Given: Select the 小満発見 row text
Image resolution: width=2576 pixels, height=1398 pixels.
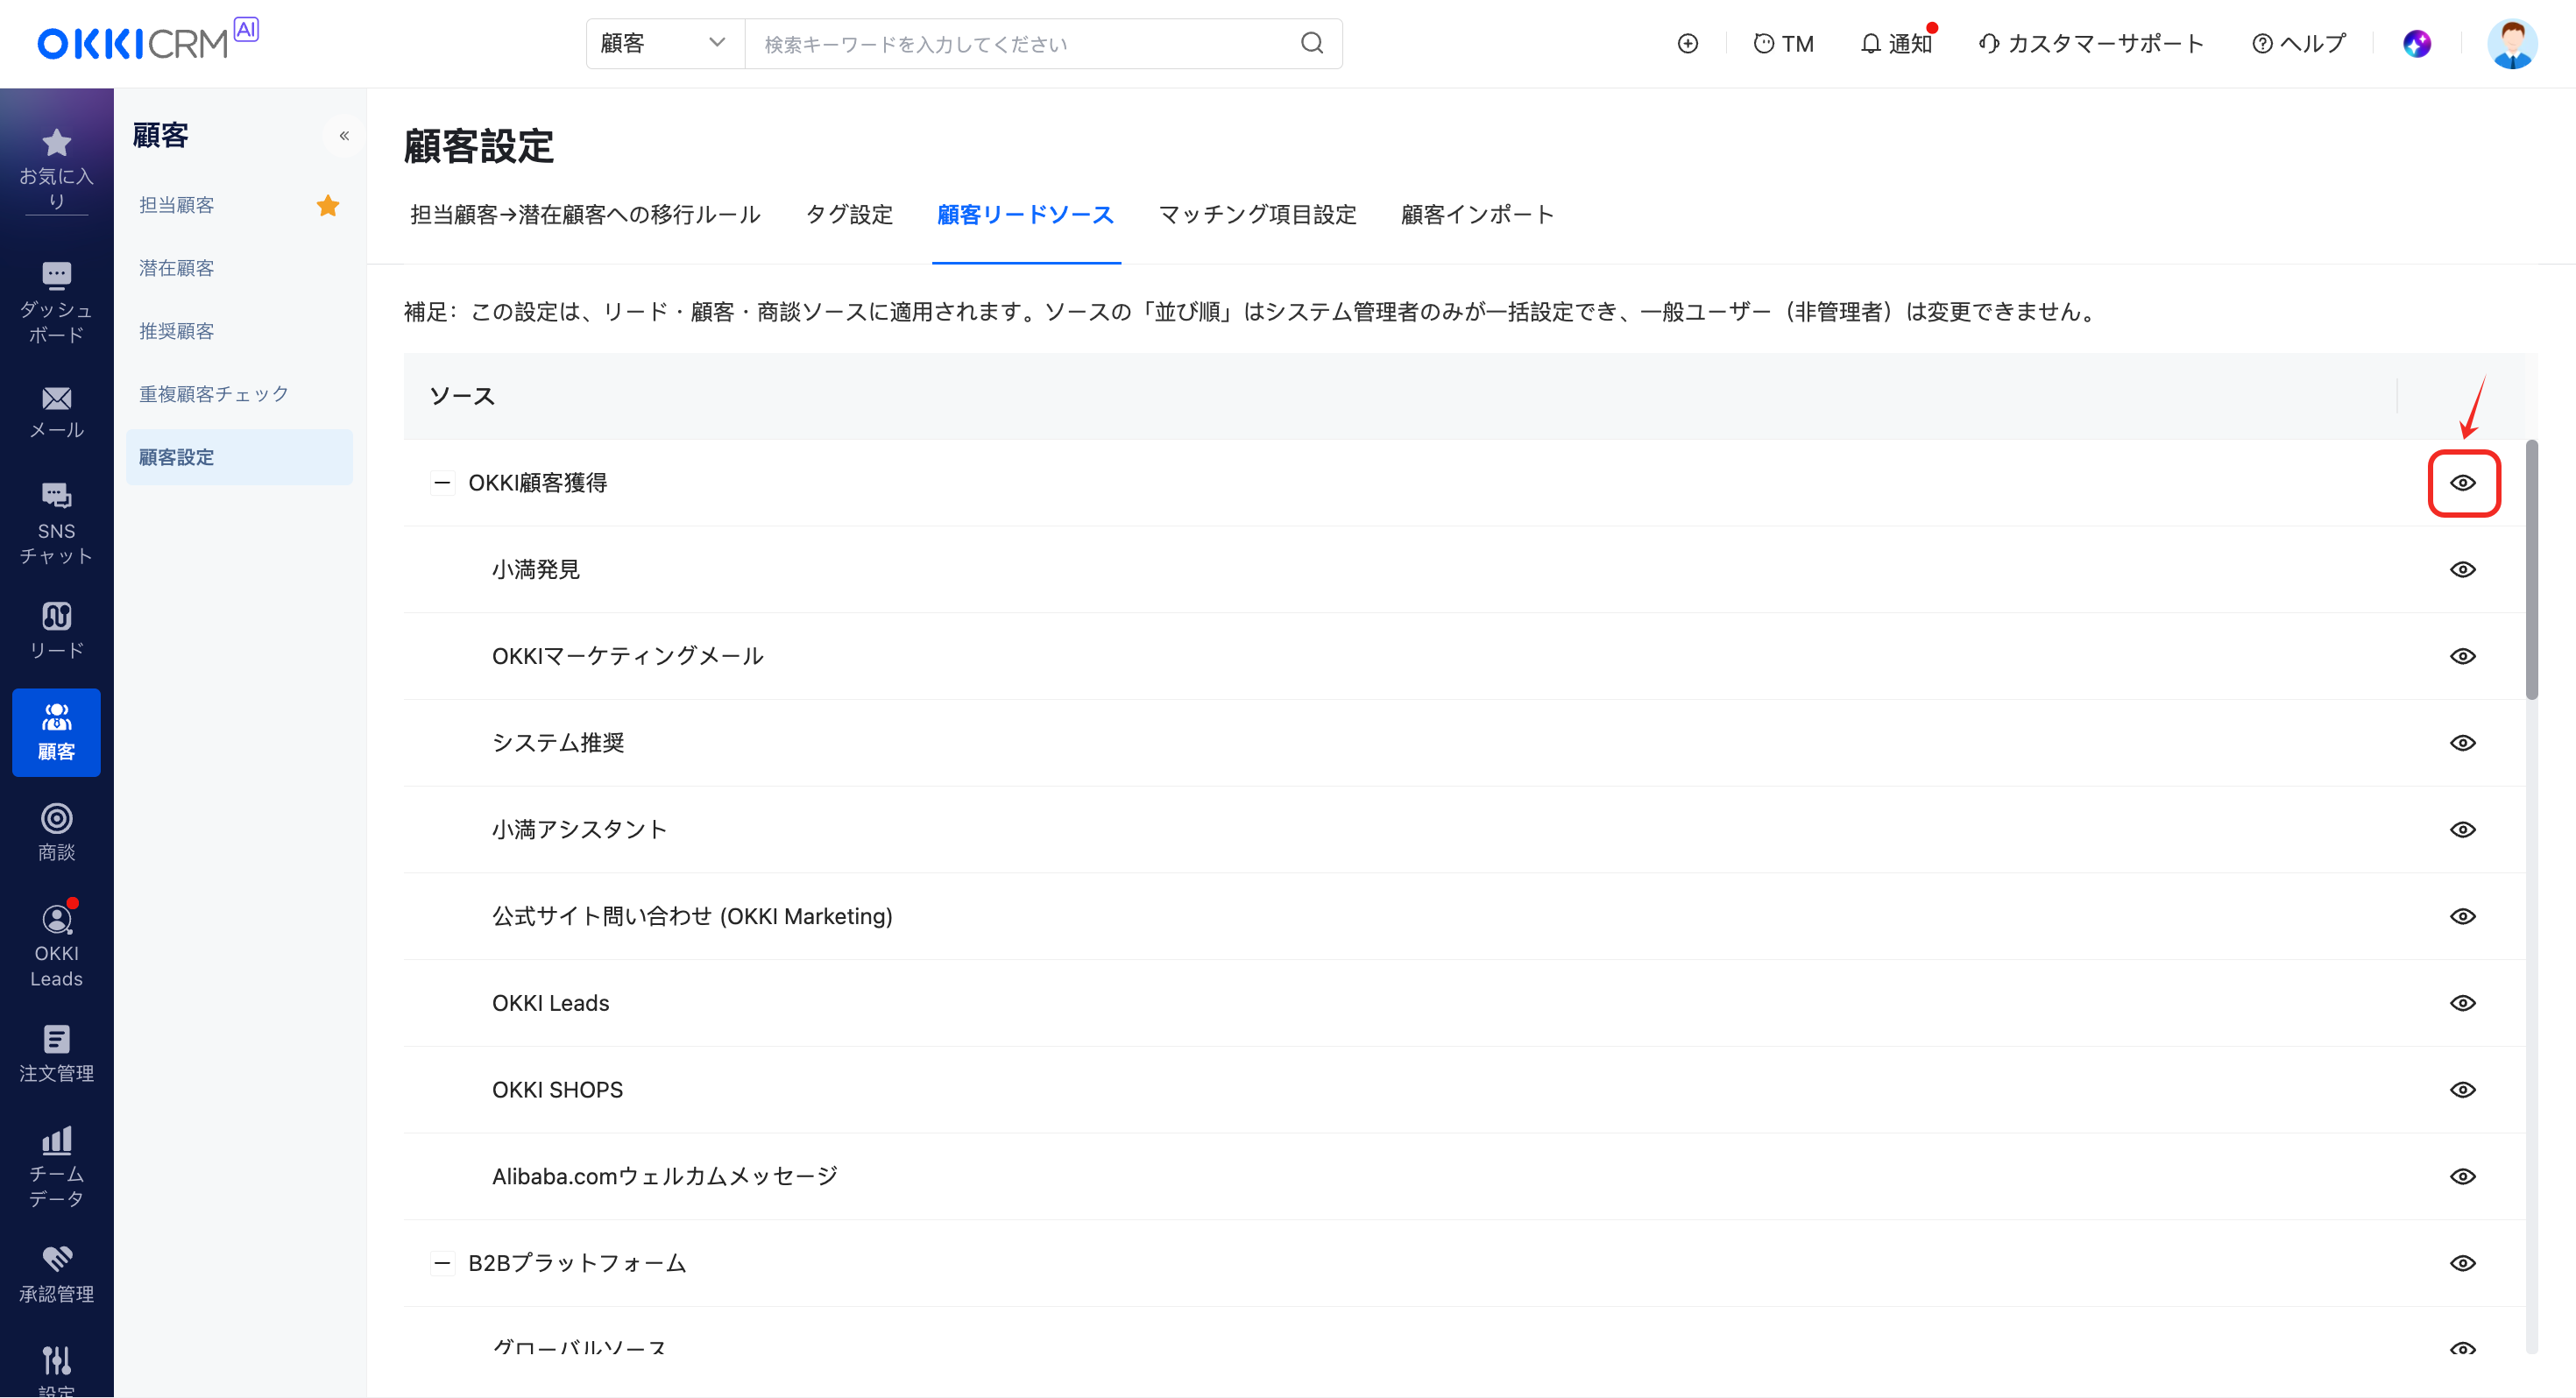Looking at the screenshot, I should (x=536, y=570).
